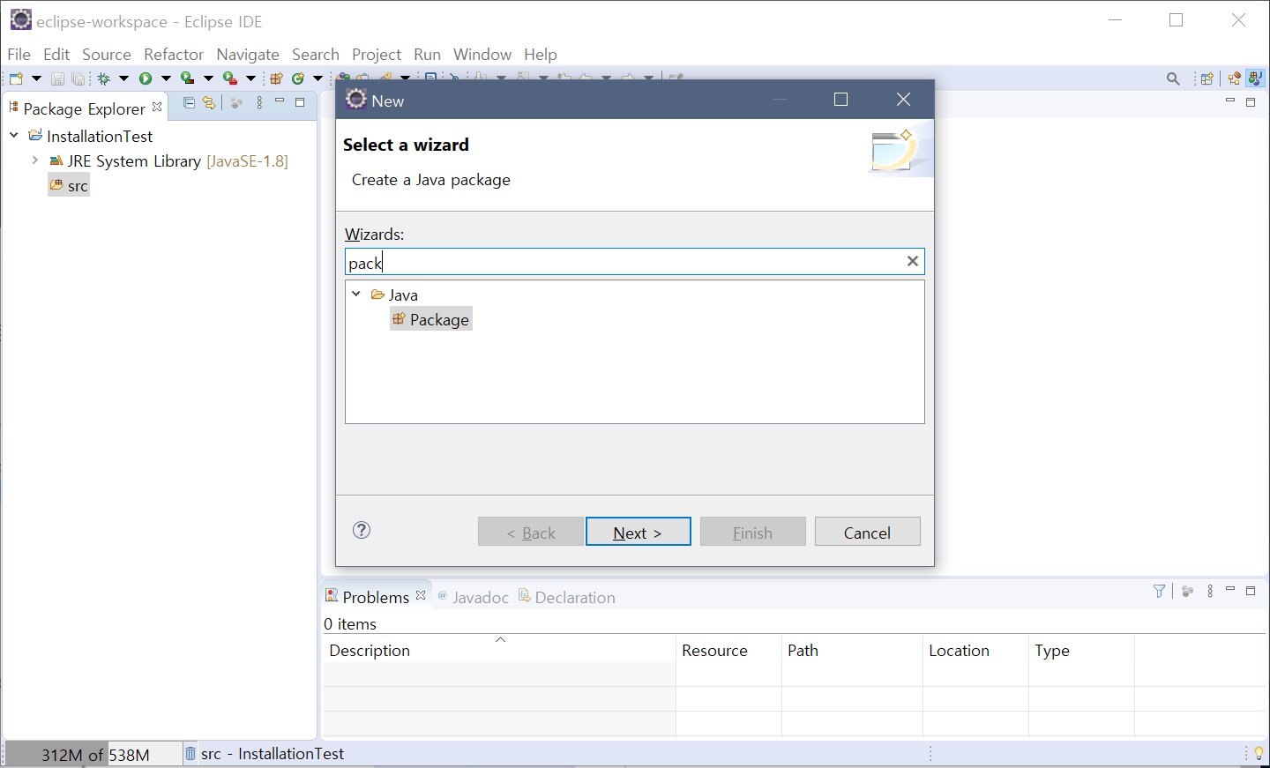Click the lightbulb tip icon in status bar
1270x768 pixels.
coord(1259,753)
